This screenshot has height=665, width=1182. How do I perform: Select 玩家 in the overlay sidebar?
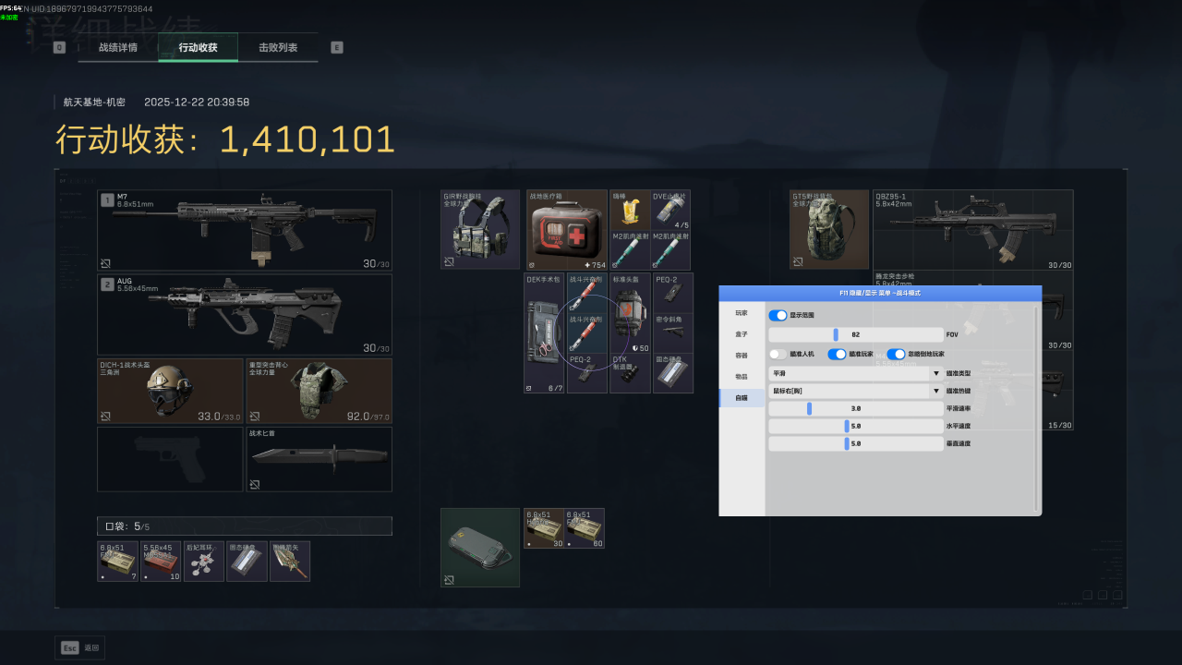coord(742,313)
